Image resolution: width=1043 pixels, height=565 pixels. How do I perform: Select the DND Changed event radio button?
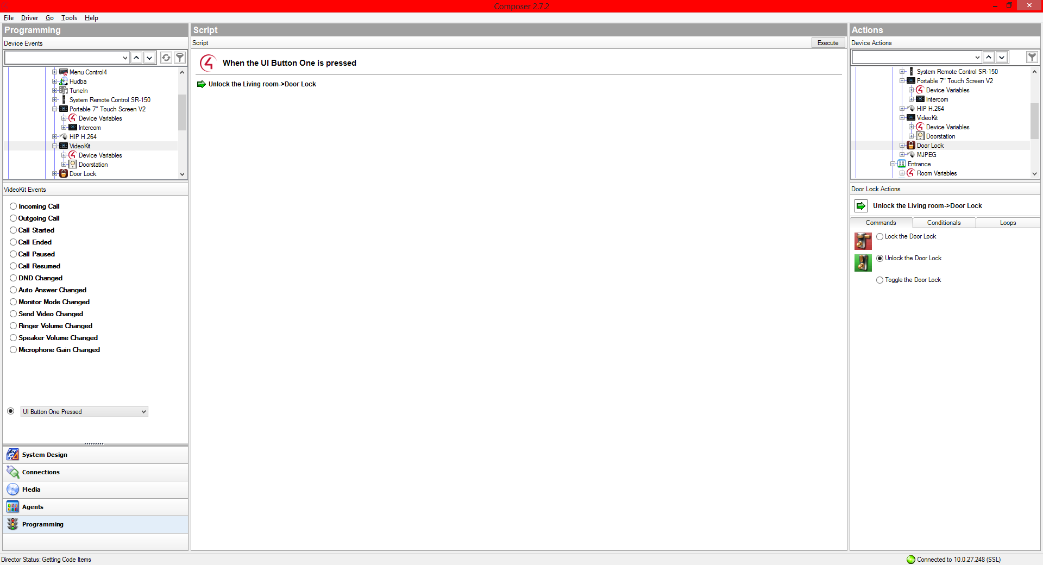13,278
